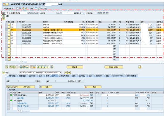Viewport: 164px width, 116px height.
Task: Click the document date field 2020.08.03
Action: [x=103, y=13]
